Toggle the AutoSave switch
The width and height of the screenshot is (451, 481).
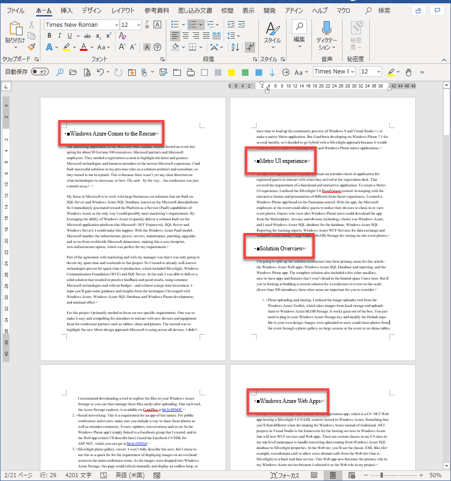pos(40,72)
